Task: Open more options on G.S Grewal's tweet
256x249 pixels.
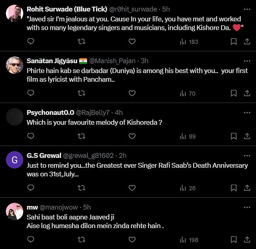Action: 247,155
